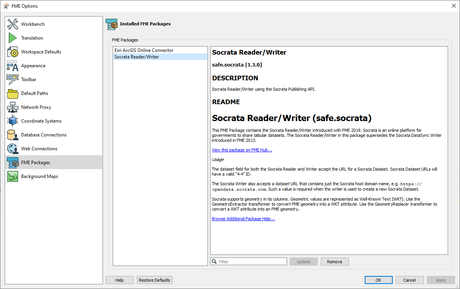Click the Apply button
Image resolution: width=460 pixels, height=289 pixels.
point(441,280)
